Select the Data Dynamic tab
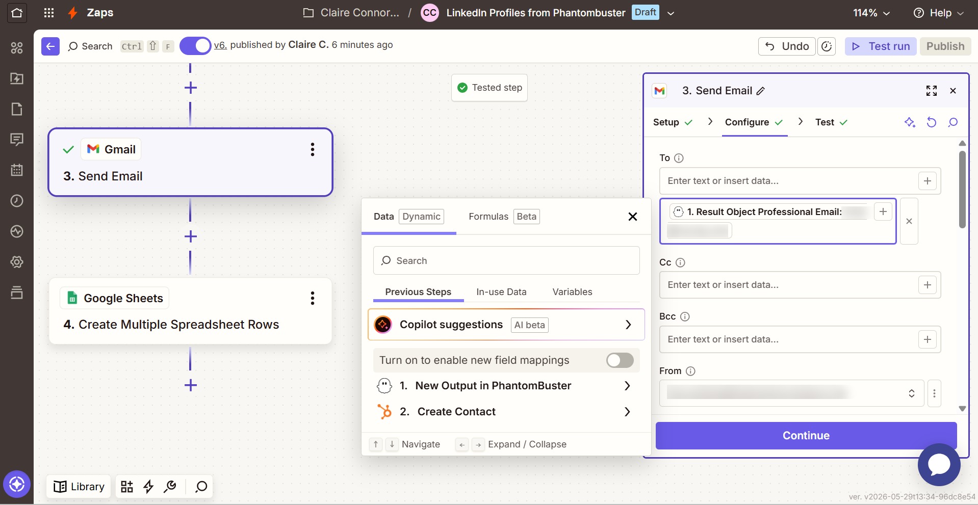Screen dimensions: 978x505 pyautogui.click(x=408, y=217)
